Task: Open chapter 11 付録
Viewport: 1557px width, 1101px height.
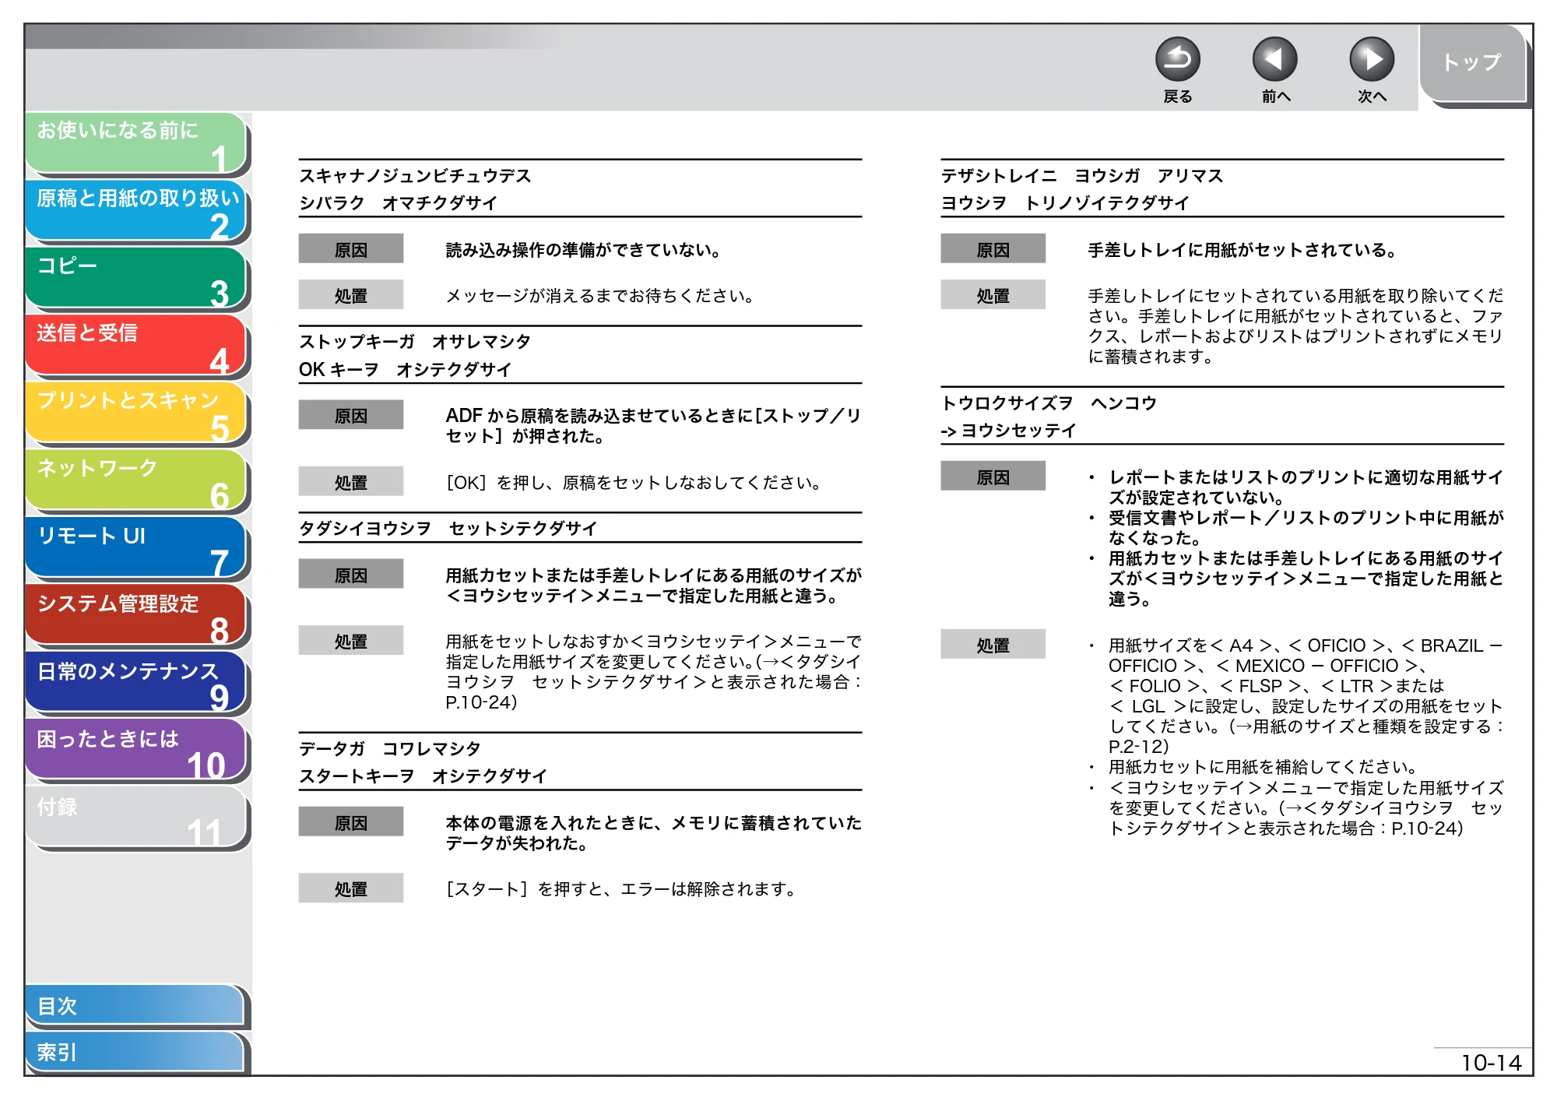Action: pos(136,818)
